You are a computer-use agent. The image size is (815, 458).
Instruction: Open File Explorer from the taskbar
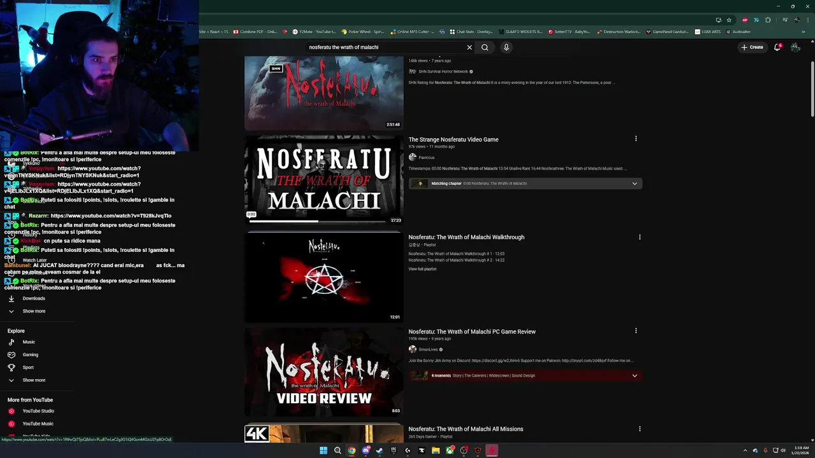(436, 450)
